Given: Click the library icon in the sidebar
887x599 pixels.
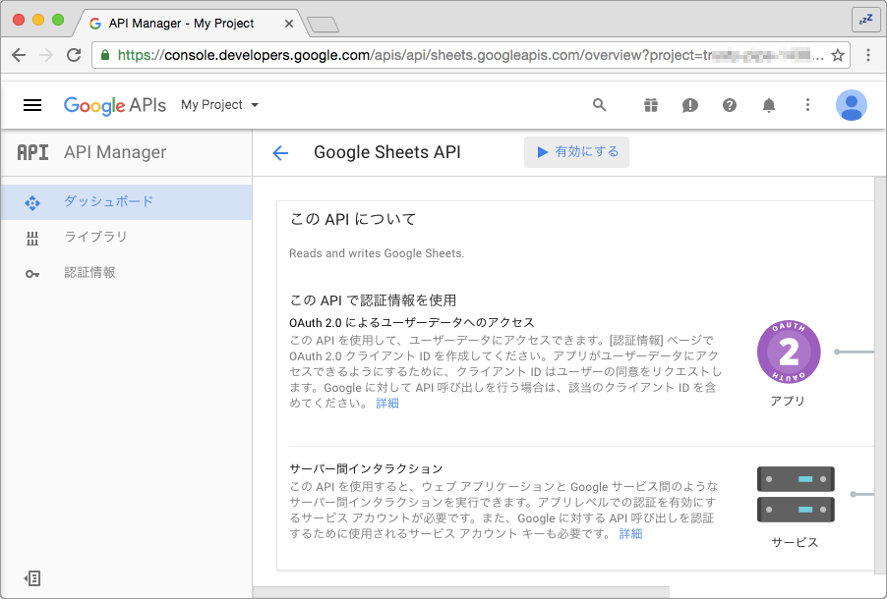Looking at the screenshot, I should click(32, 239).
